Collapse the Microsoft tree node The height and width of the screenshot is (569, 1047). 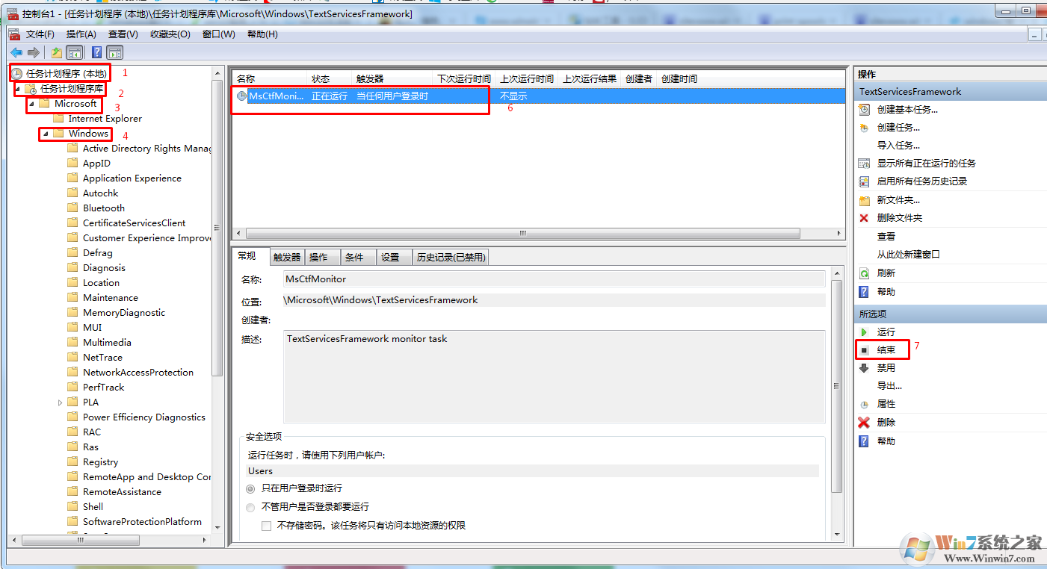pyautogui.click(x=31, y=104)
